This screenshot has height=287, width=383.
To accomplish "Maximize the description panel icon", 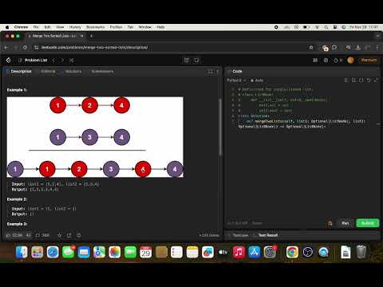I will pyautogui.click(x=211, y=72).
